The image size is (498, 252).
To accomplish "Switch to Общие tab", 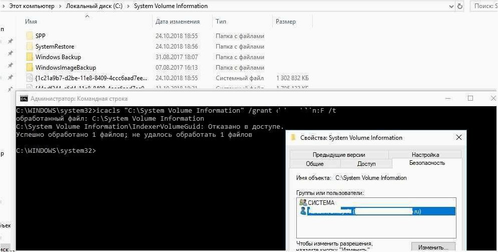I will (x=315, y=164).
